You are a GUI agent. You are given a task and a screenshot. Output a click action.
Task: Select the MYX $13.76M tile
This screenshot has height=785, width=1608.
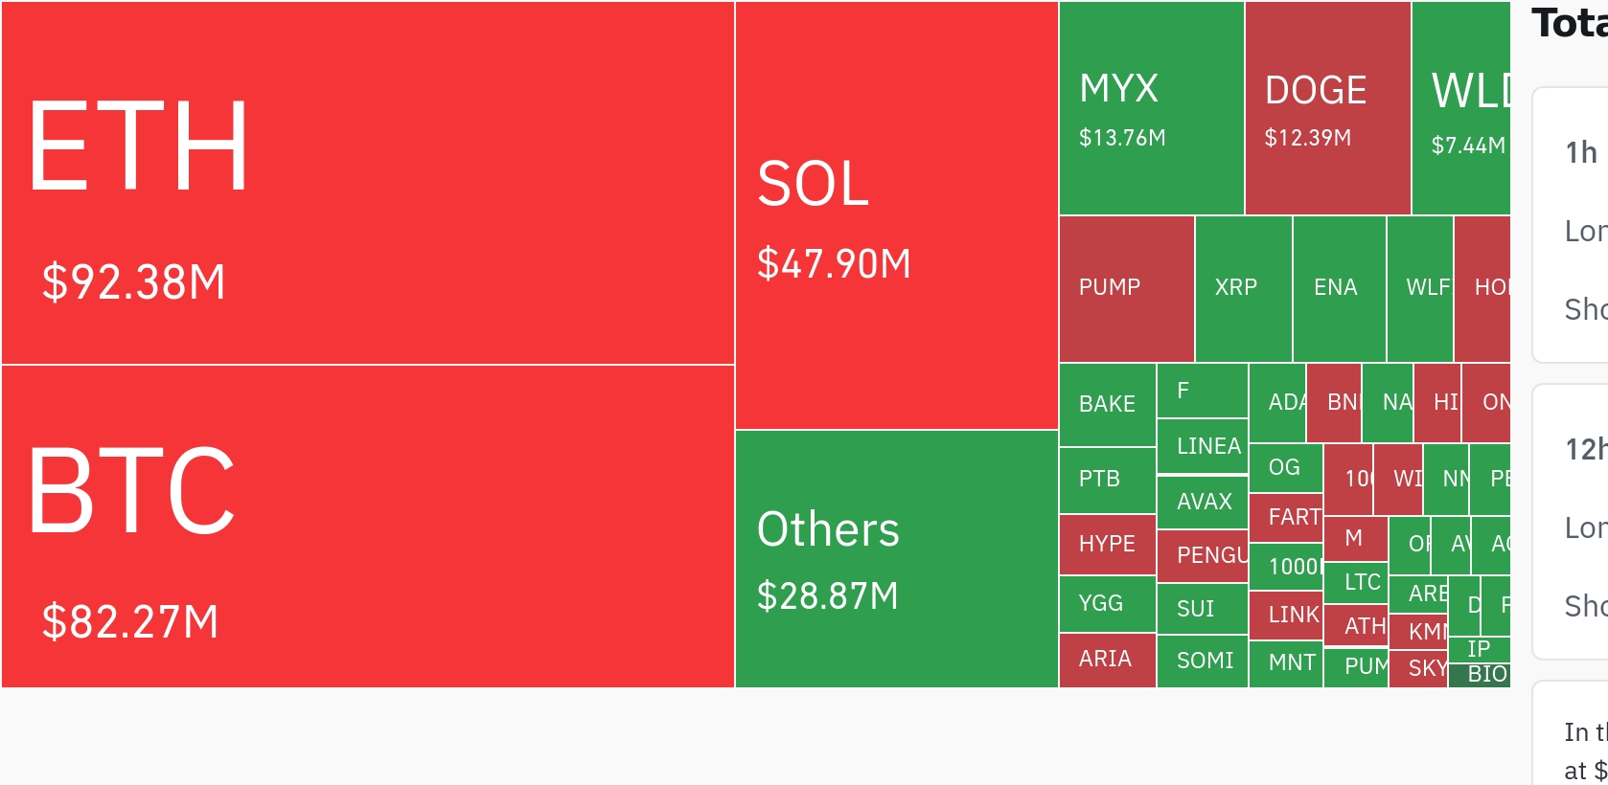click(1151, 108)
